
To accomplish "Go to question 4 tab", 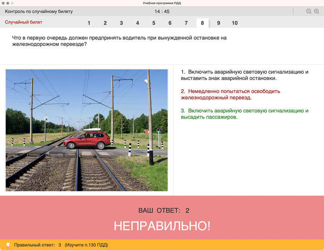I will 137,23.
